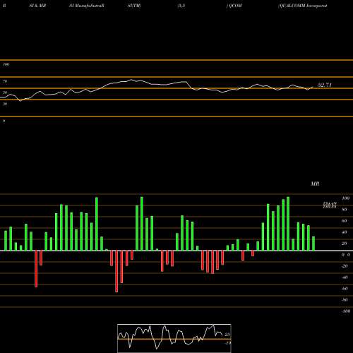This screenshot has width=353, height=353.
Task: Click the '20' label on MR axis
Action: coord(345,244)
